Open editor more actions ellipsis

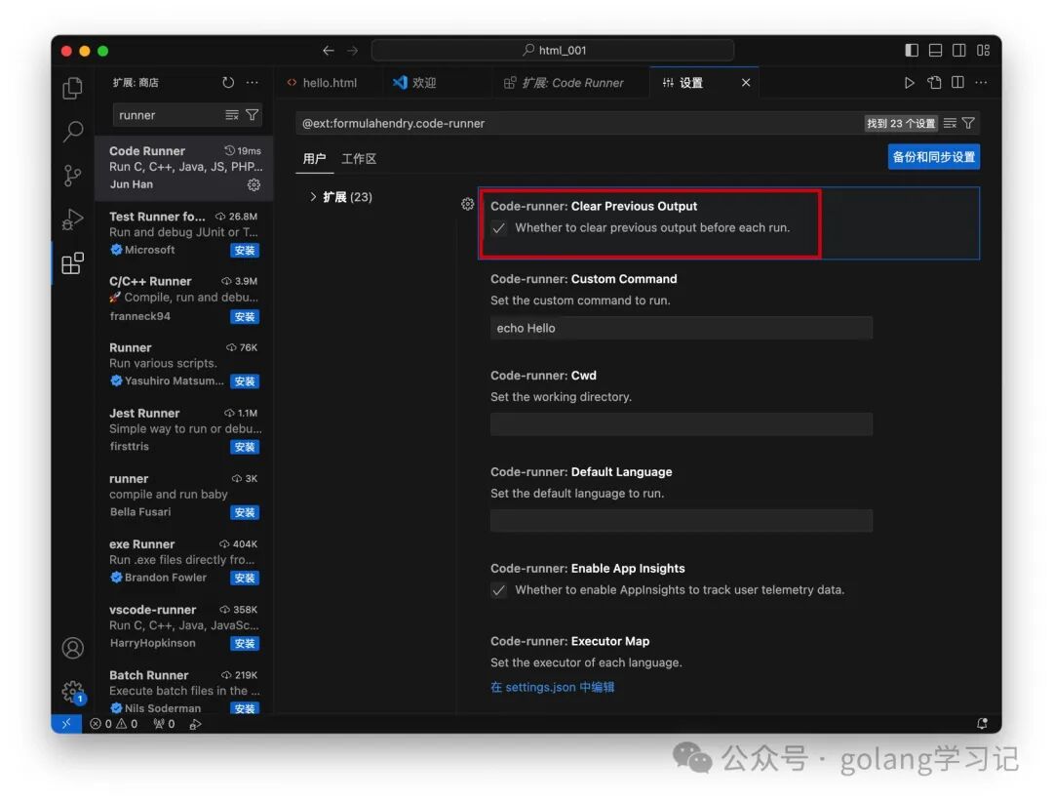point(981,82)
